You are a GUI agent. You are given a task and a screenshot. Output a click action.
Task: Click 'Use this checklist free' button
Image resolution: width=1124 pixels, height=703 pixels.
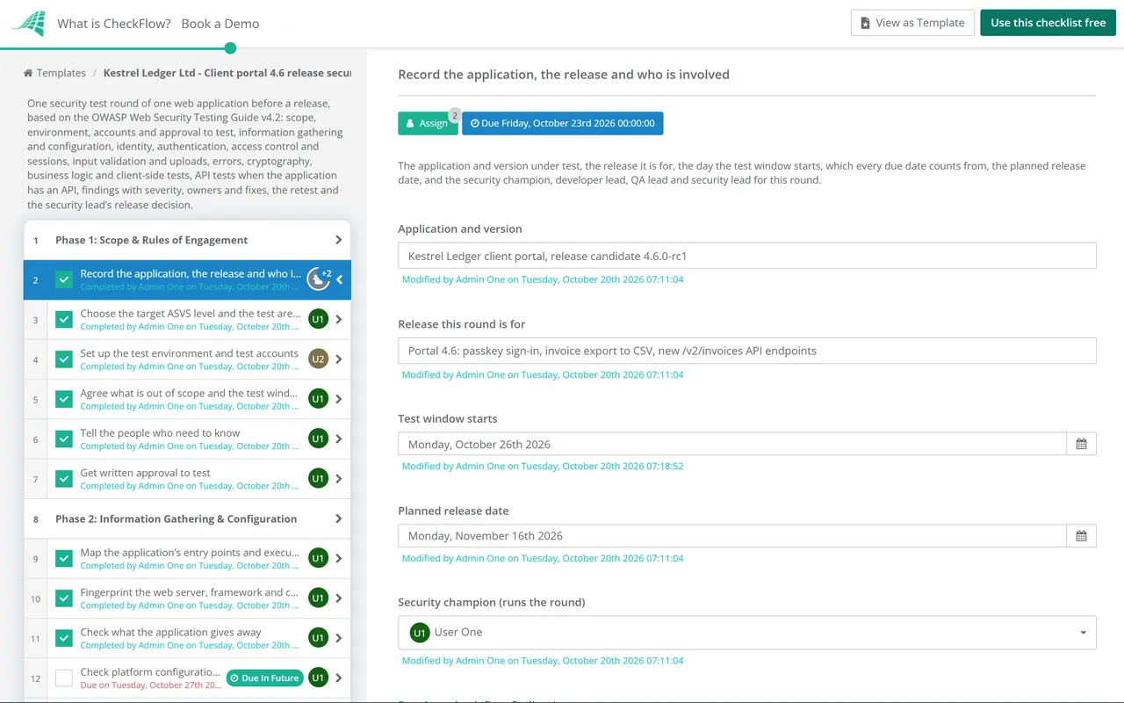coord(1048,23)
